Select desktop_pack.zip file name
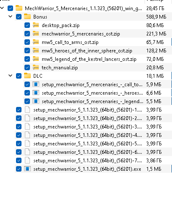Viewport: 172px width, 205px height. pyautogui.click(x=61, y=25)
